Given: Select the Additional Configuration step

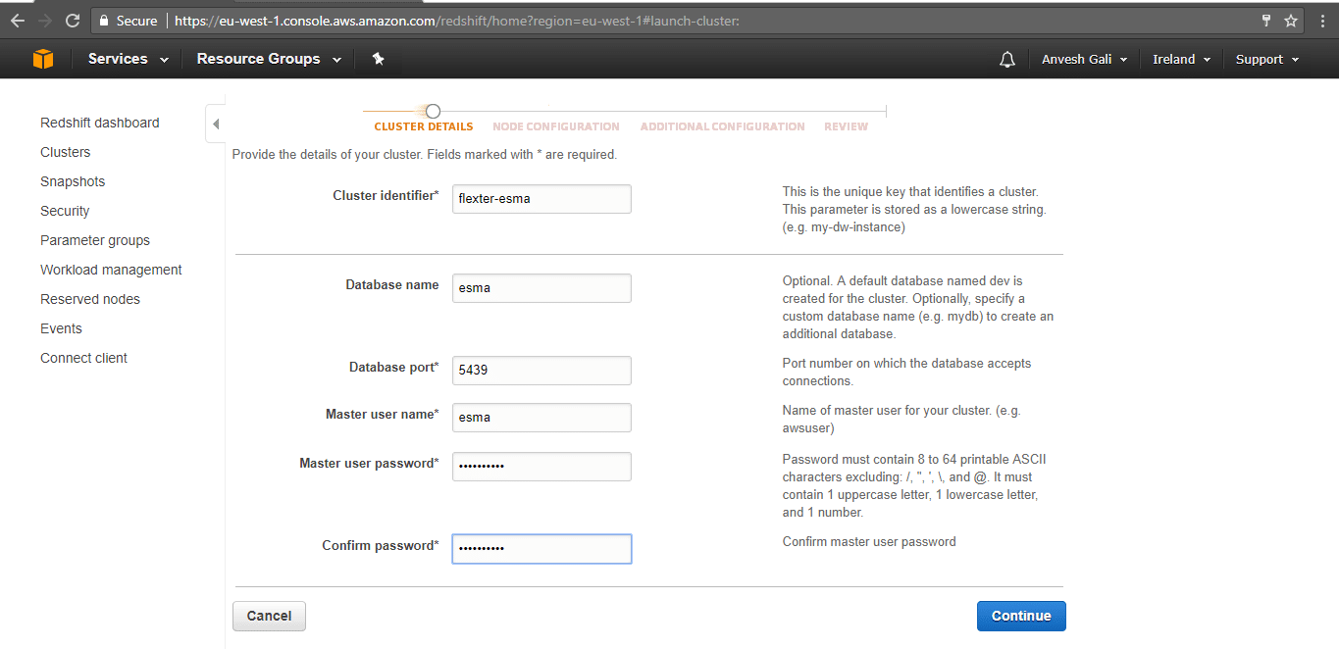Looking at the screenshot, I should (723, 126).
